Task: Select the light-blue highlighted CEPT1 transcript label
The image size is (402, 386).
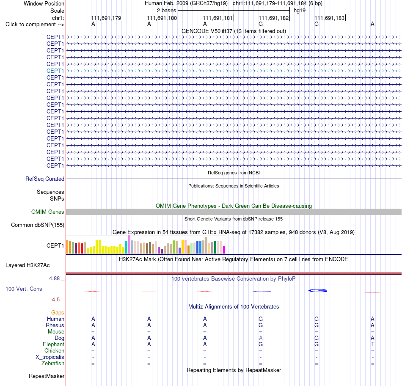Action: pos(55,71)
